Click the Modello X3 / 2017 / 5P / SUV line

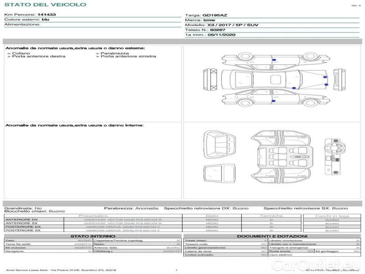point(221,25)
